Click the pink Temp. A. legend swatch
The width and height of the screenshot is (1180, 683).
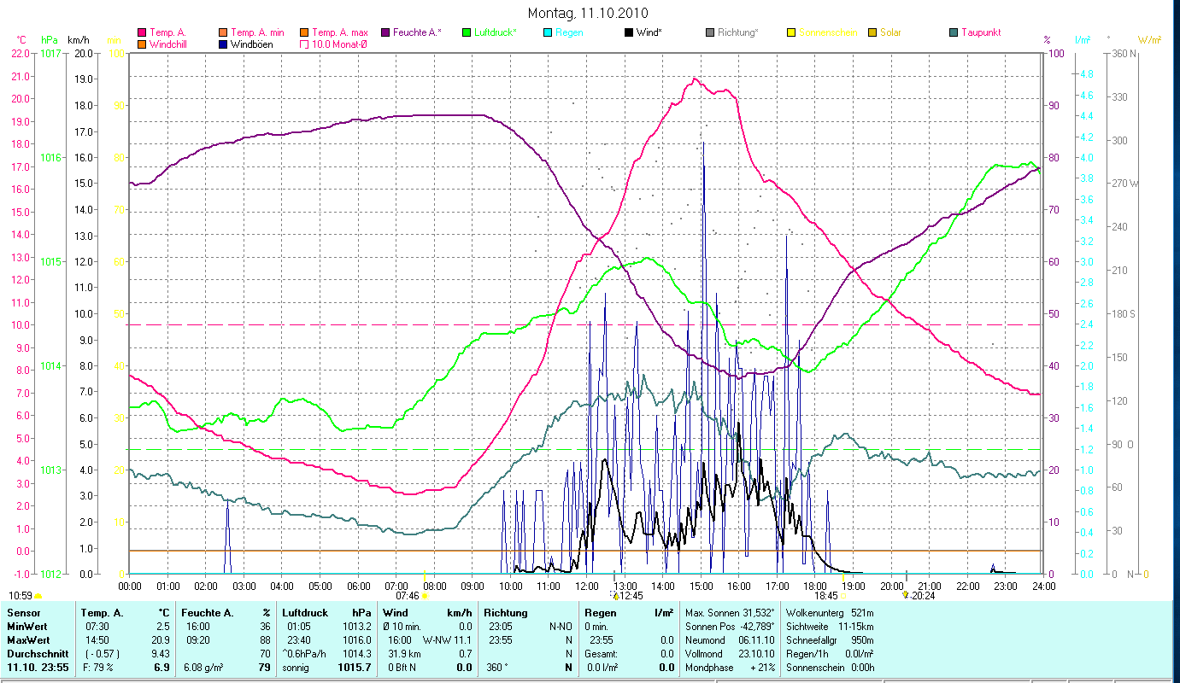click(142, 32)
